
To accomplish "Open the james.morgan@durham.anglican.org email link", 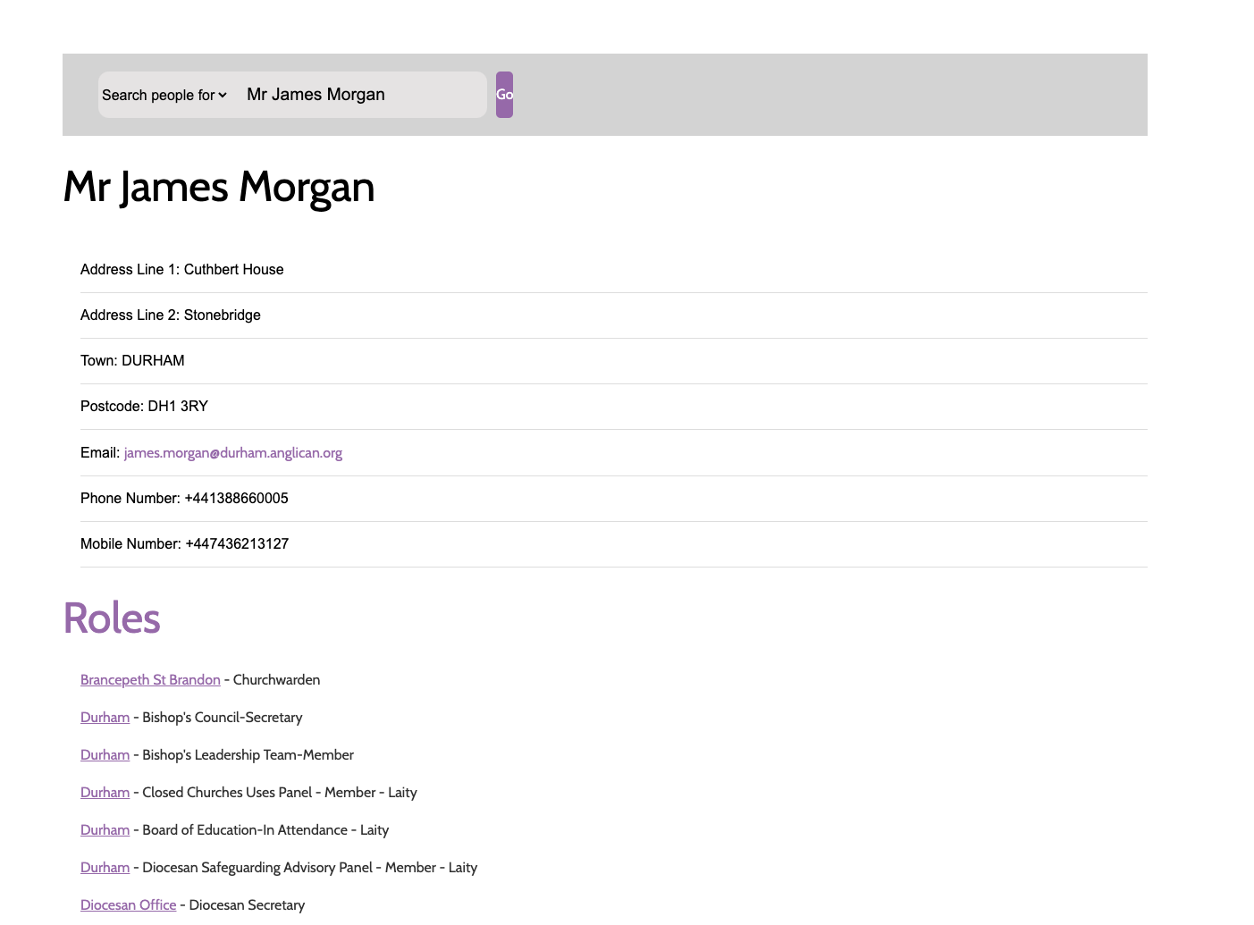I will (x=233, y=453).
